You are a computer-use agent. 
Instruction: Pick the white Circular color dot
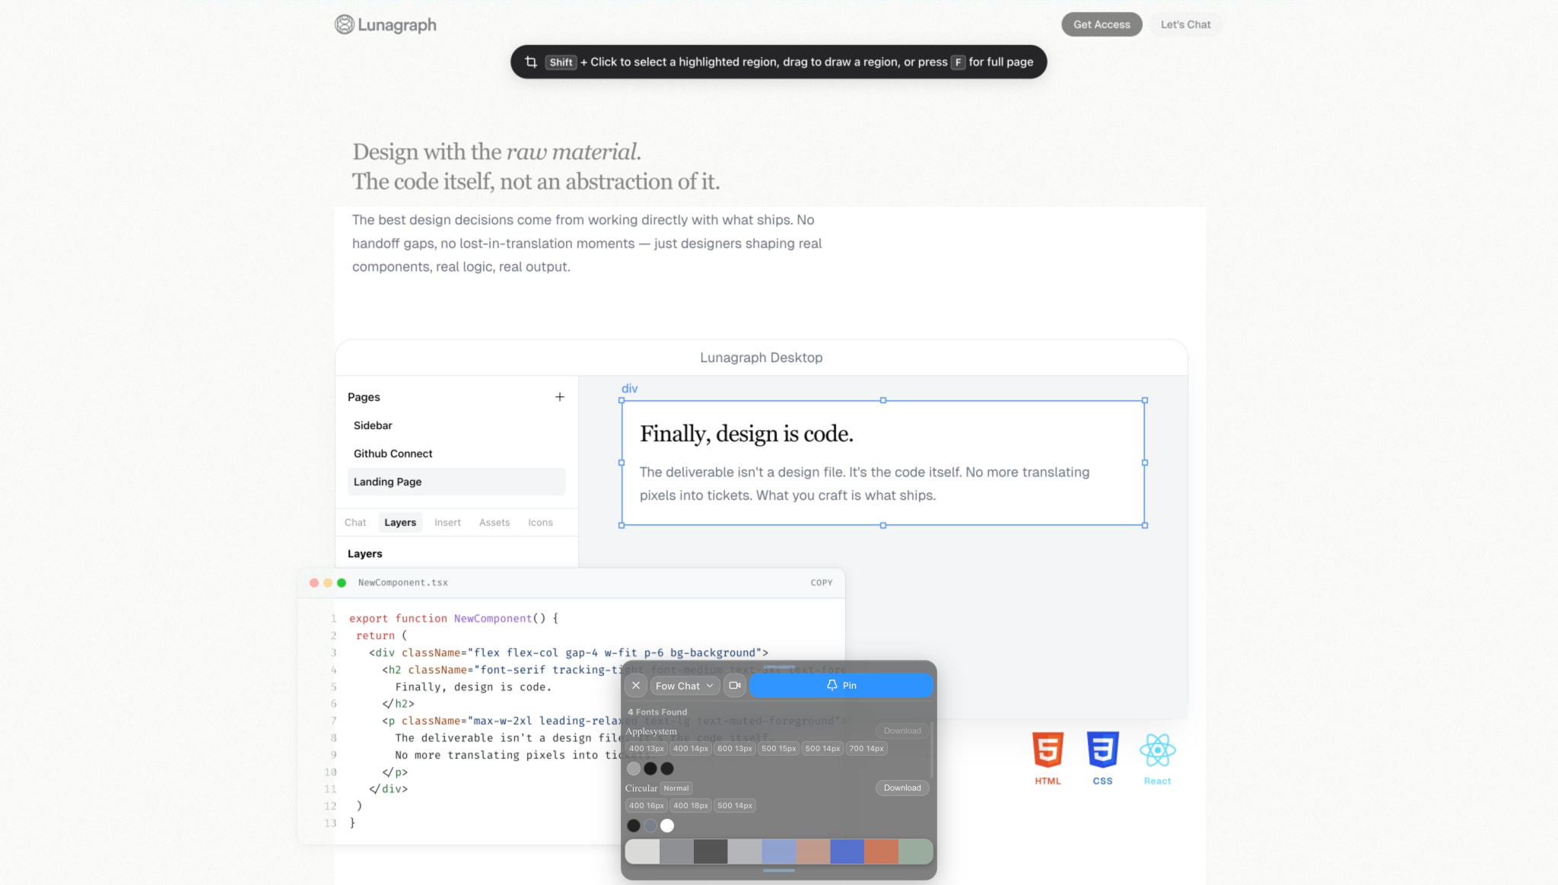coord(667,826)
